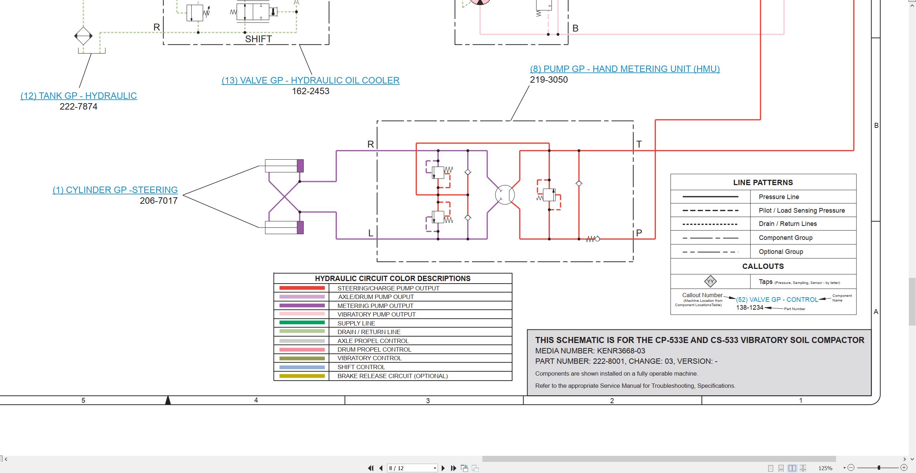Click the Pilot / Load Sensing Pressure label
This screenshot has width=916, height=473.
[802, 211]
